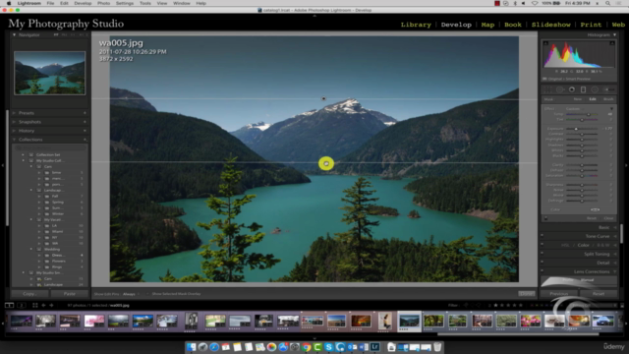The height and width of the screenshot is (354, 629).
Task: Toggle Show Selected Mask Overlay checkbox
Action: coord(147,294)
